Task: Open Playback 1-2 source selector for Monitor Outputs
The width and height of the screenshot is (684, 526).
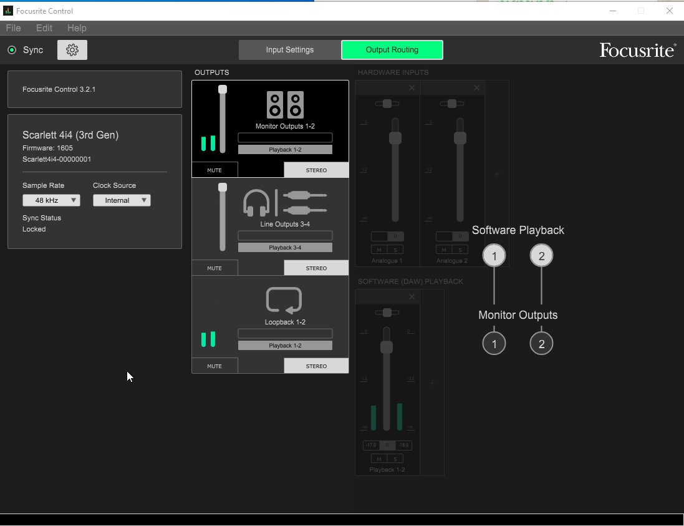Action: [x=285, y=150]
